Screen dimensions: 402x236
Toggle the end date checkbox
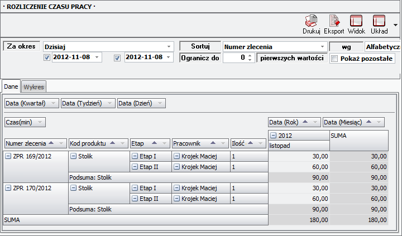[117, 58]
